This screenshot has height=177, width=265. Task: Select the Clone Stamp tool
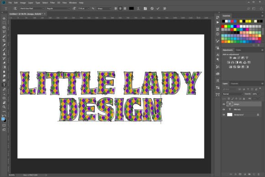[4, 54]
